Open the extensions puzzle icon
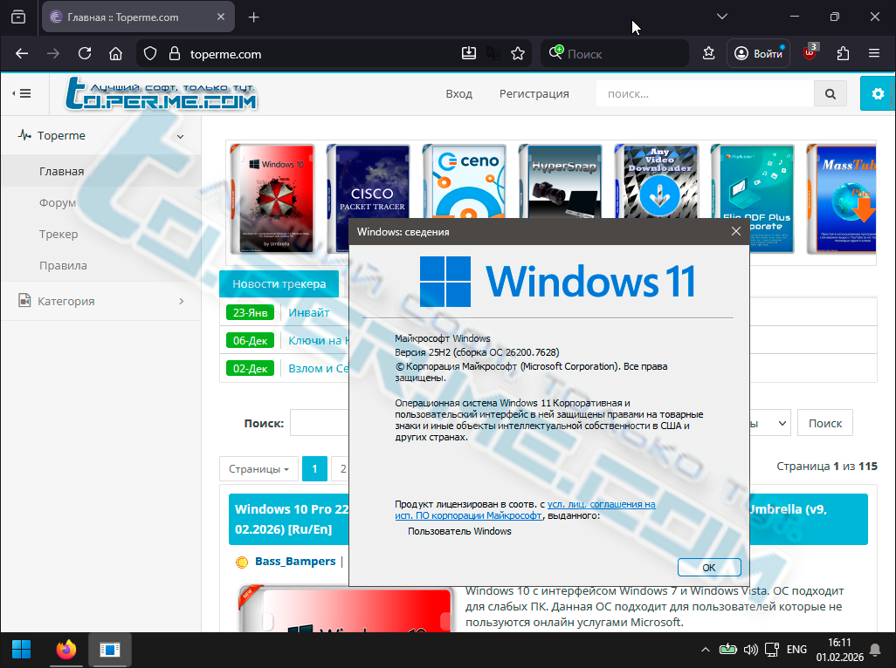 point(843,53)
